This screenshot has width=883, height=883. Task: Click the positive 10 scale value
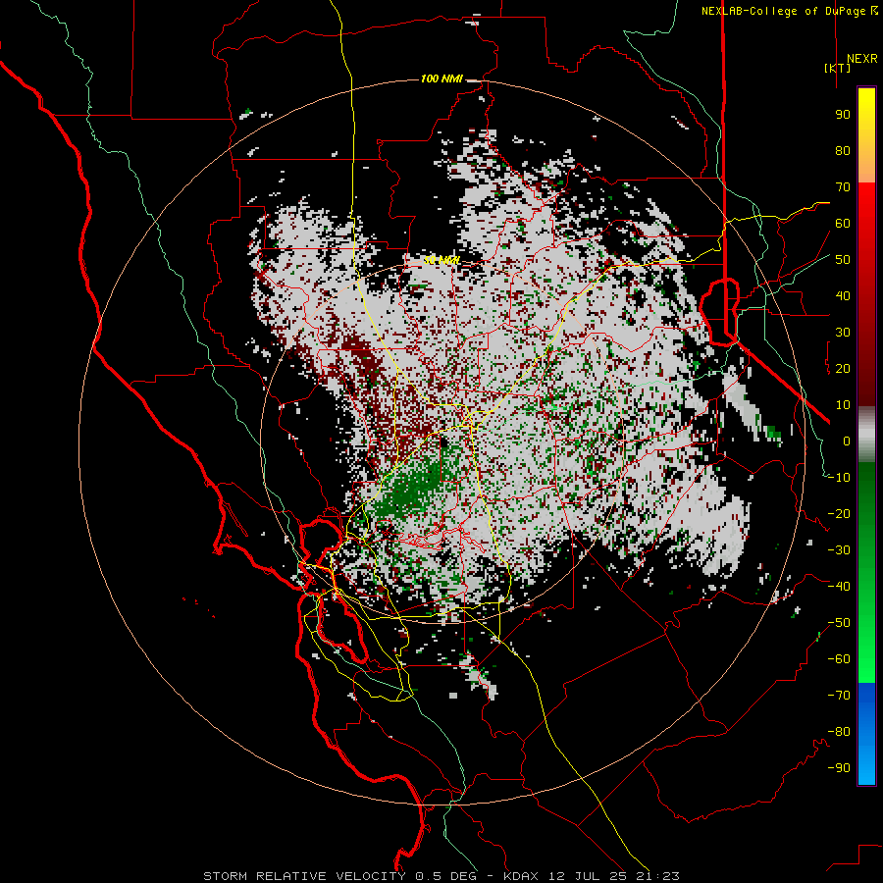click(x=843, y=405)
